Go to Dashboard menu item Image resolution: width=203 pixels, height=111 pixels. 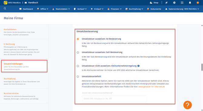click(x=28, y=9)
